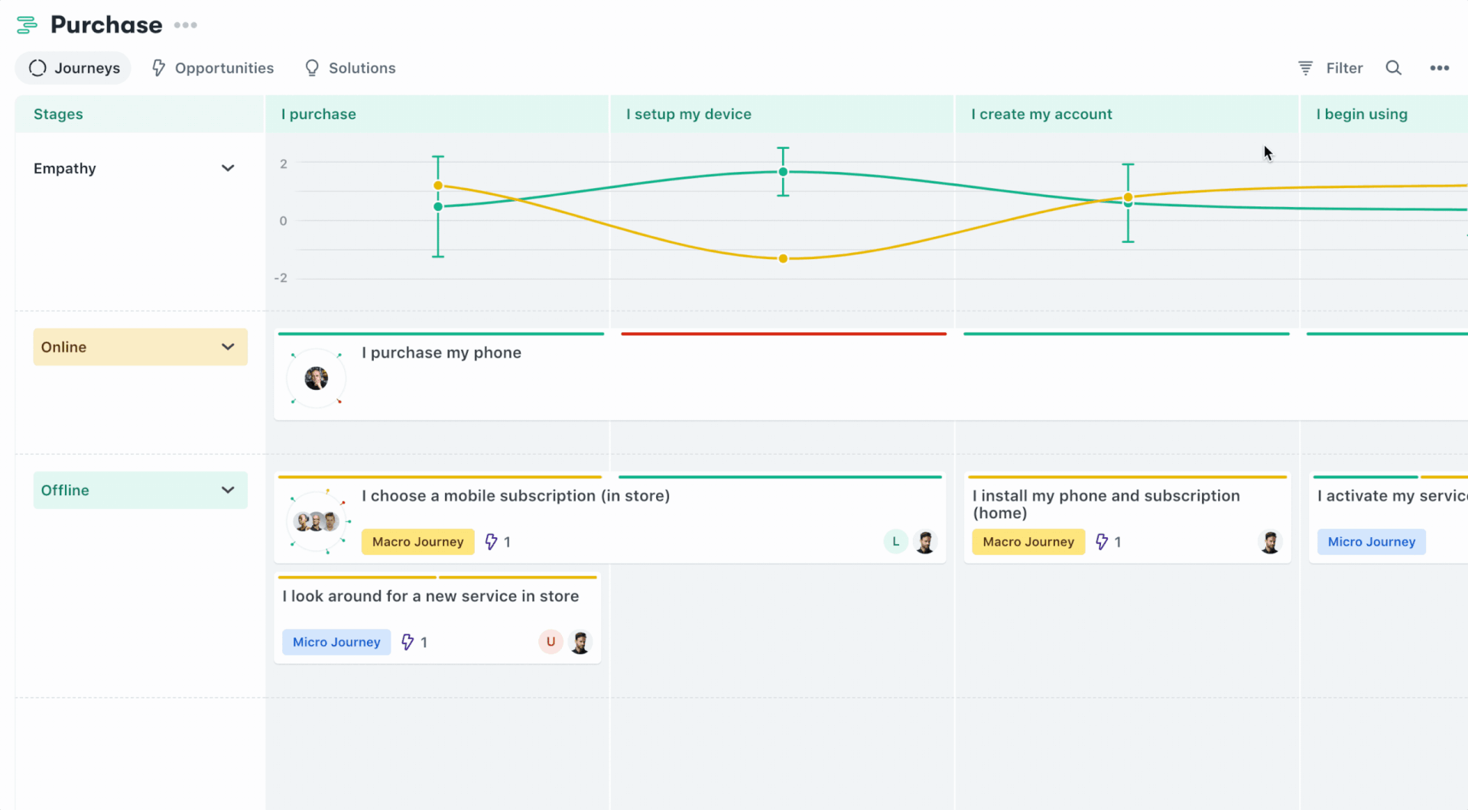Click grouped personas avatar on subscription card
The height and width of the screenshot is (810, 1468).
point(317,522)
